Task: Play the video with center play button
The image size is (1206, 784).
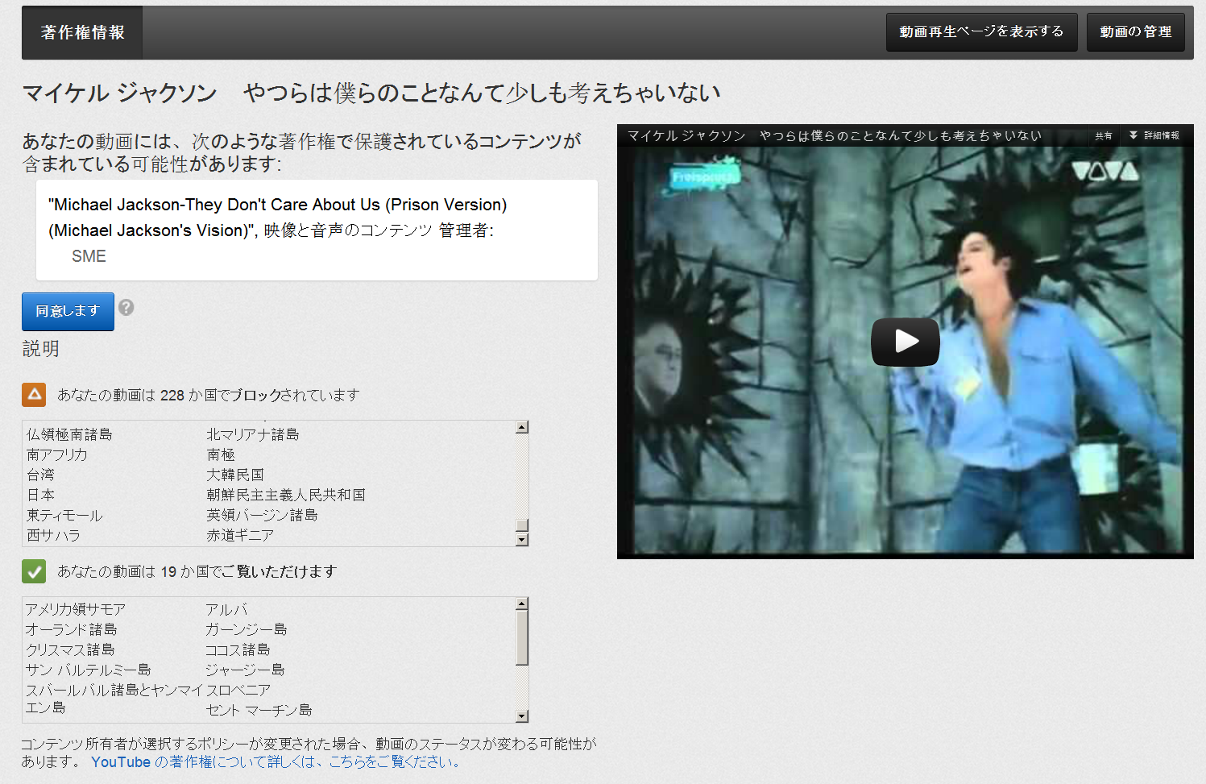Action: (905, 342)
